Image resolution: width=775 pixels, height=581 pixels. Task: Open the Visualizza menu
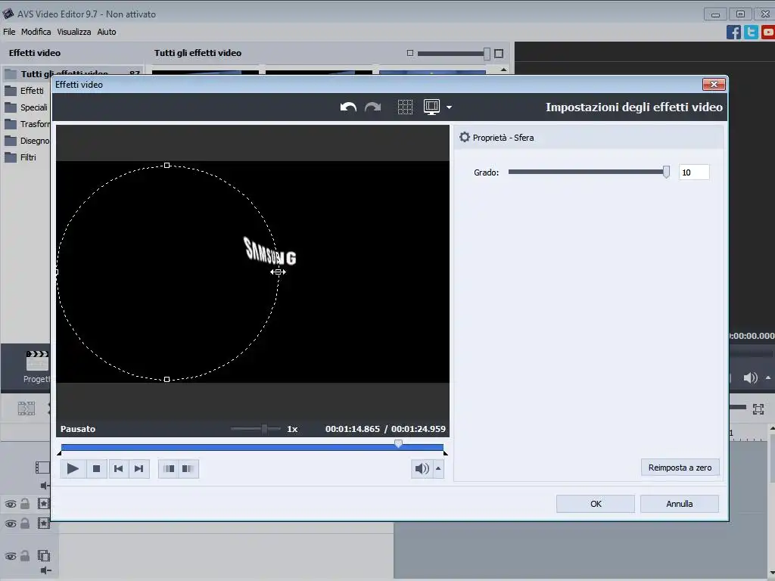pos(73,32)
